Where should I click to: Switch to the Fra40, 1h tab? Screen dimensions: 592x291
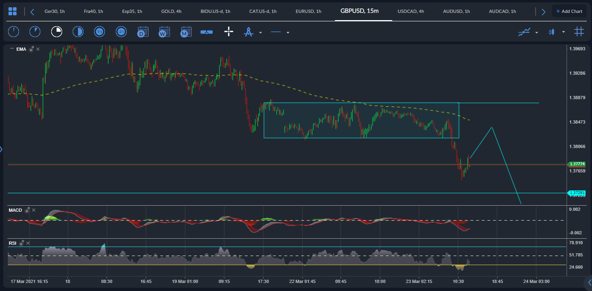click(94, 11)
